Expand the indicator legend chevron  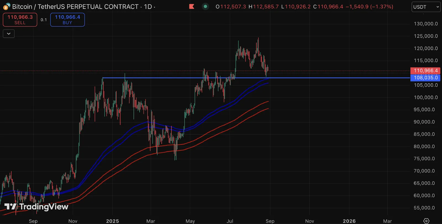point(9,34)
